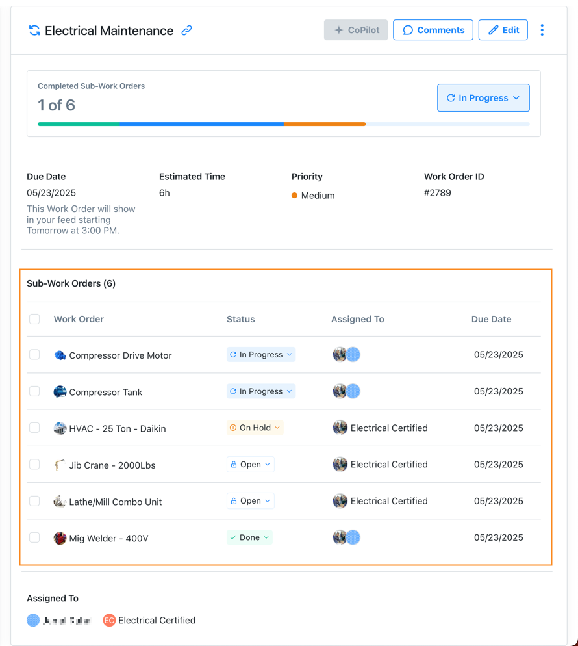578x646 pixels.
Task: Open the Open status dropdown for Jib Crane
Action: (x=250, y=464)
